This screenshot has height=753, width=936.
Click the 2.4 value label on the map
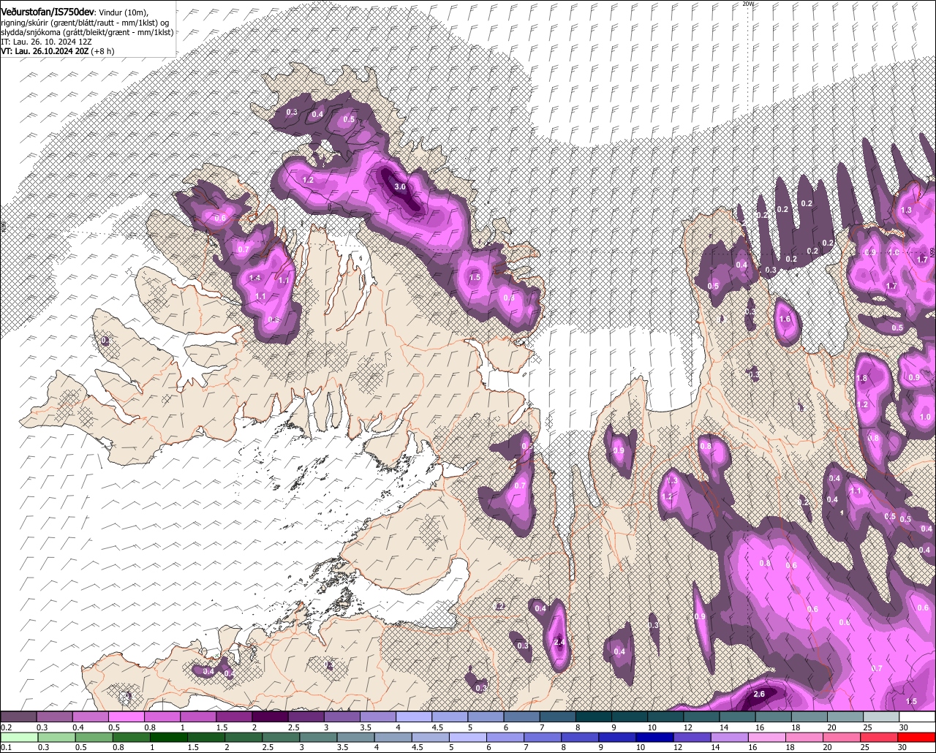click(560, 642)
